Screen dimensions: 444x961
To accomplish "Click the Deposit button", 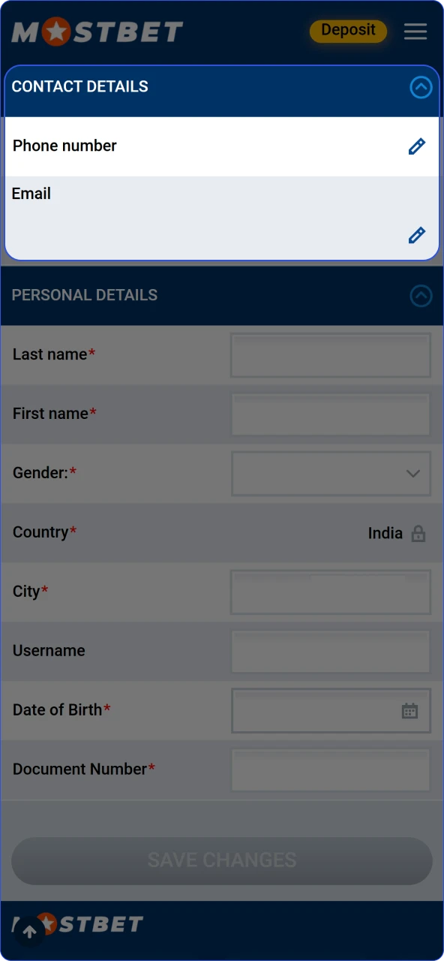I will (x=348, y=31).
